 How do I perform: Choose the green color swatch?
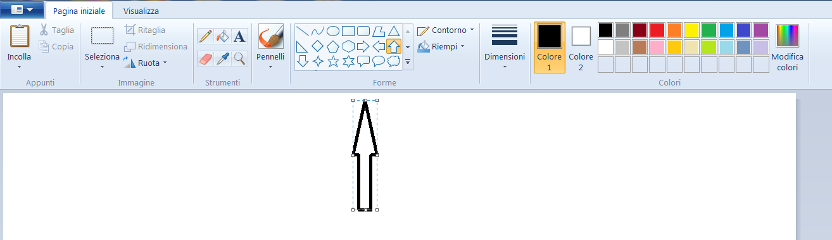709,30
